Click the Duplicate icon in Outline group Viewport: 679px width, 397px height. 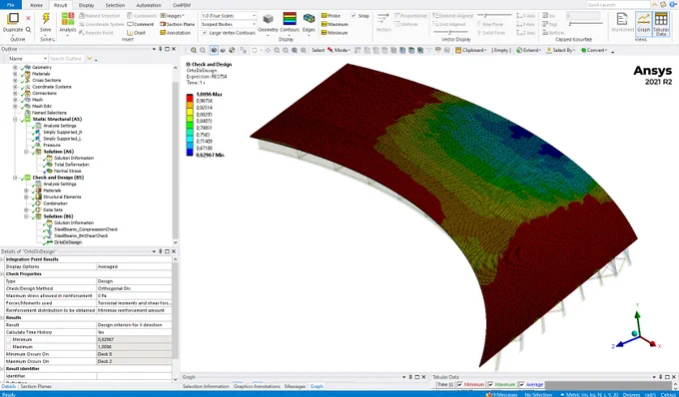(x=13, y=19)
